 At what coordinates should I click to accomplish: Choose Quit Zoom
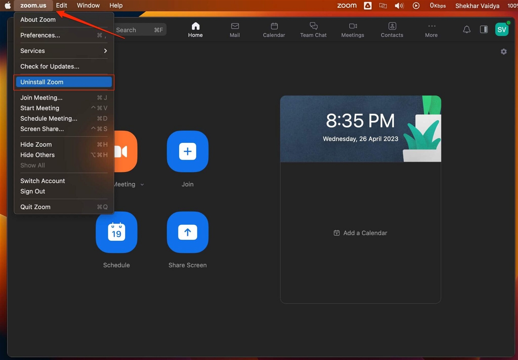pyautogui.click(x=64, y=207)
